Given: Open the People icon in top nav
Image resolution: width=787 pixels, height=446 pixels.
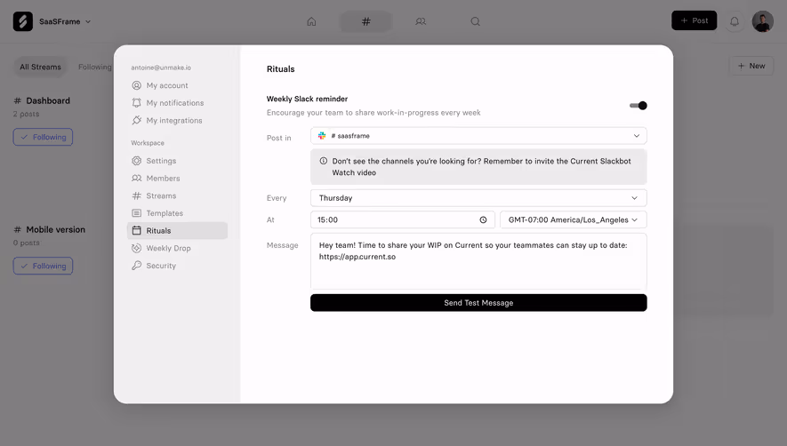Looking at the screenshot, I should point(421,21).
